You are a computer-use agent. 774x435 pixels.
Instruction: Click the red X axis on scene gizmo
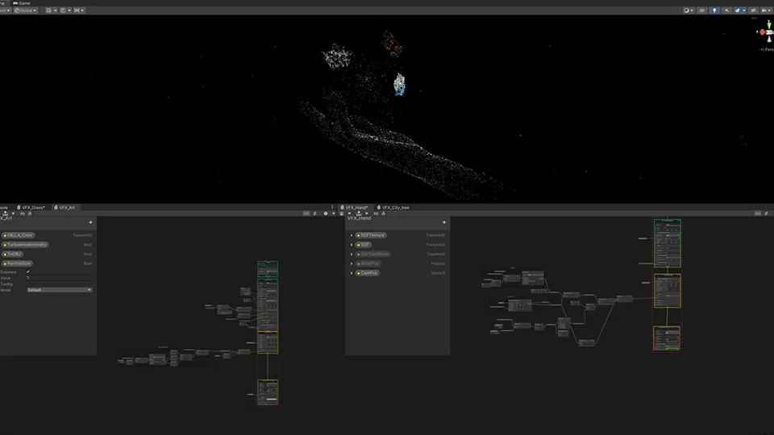[762, 32]
